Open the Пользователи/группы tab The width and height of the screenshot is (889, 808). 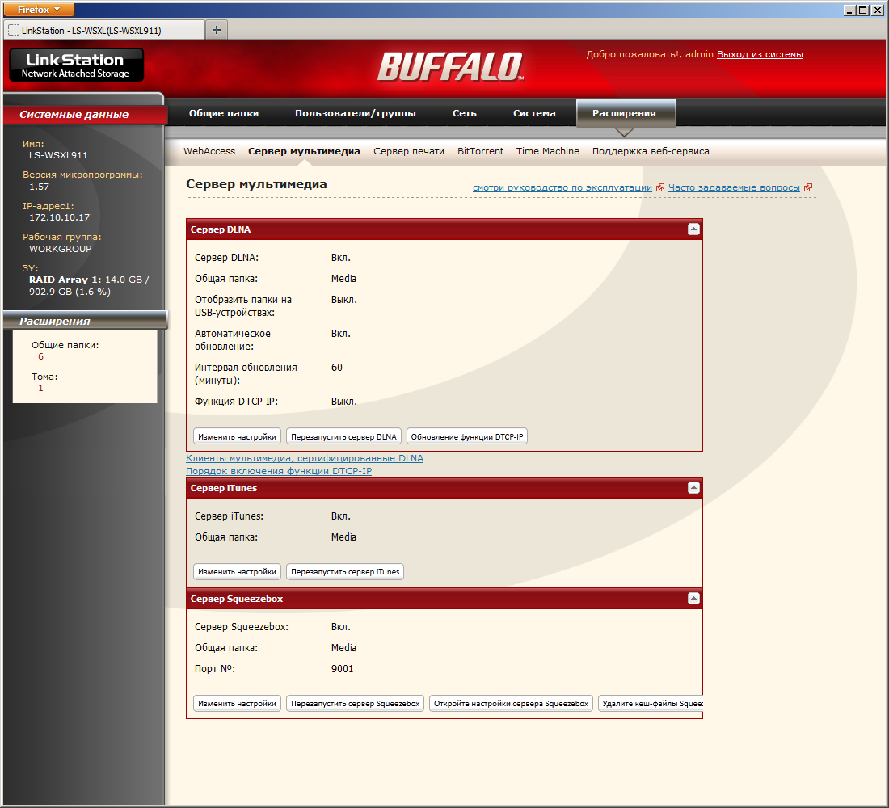click(x=355, y=113)
